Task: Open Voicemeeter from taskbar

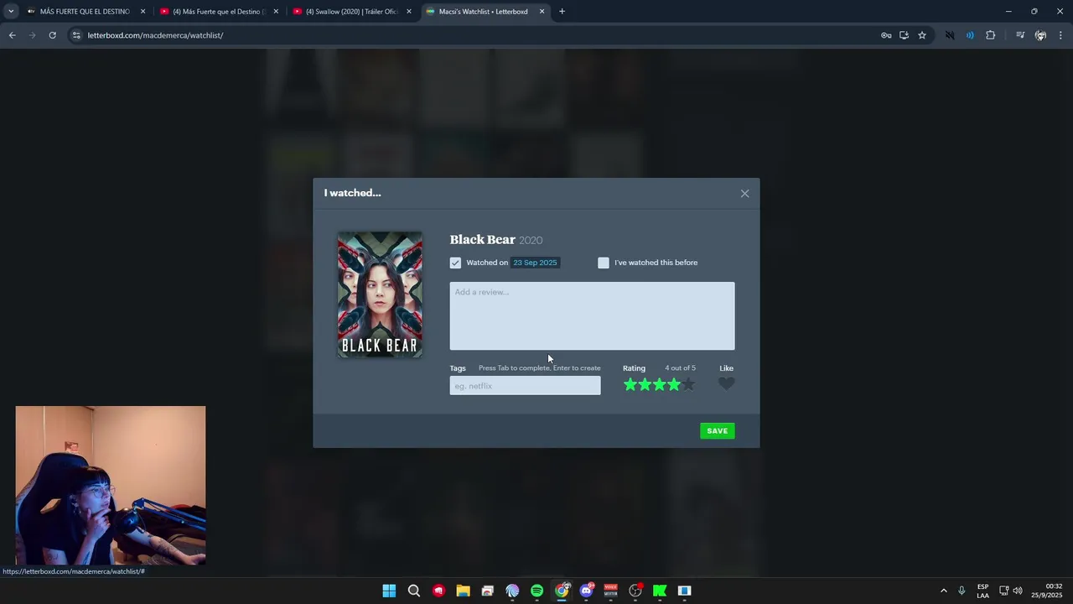Action: [x=610, y=591]
